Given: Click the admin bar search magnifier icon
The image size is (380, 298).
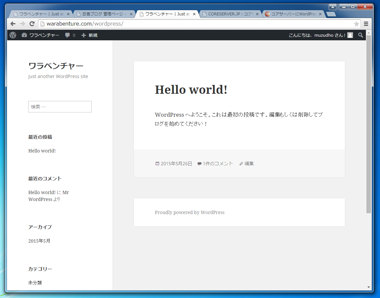Looking at the screenshot, I should pos(361,35).
